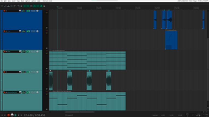Click the transport go-to-start button

click(x=2, y=115)
